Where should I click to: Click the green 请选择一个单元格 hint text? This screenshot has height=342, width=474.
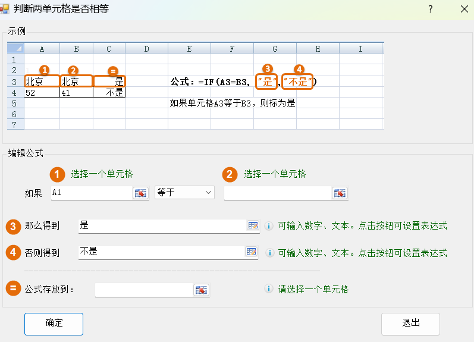click(x=313, y=290)
